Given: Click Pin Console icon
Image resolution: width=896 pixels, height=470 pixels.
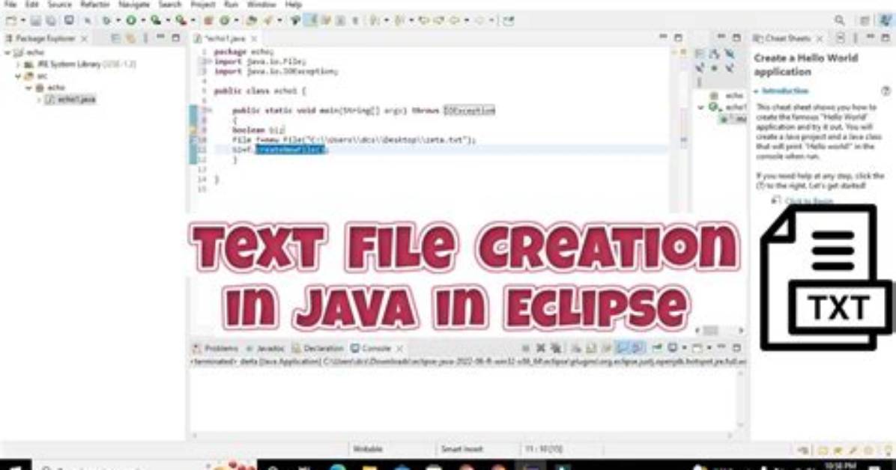Looking at the screenshot, I should [656, 348].
